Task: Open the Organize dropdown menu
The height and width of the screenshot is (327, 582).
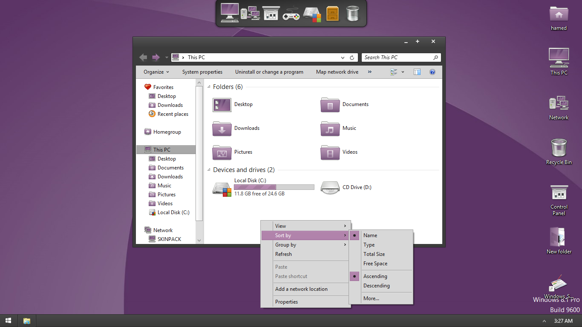Action: click(x=156, y=72)
